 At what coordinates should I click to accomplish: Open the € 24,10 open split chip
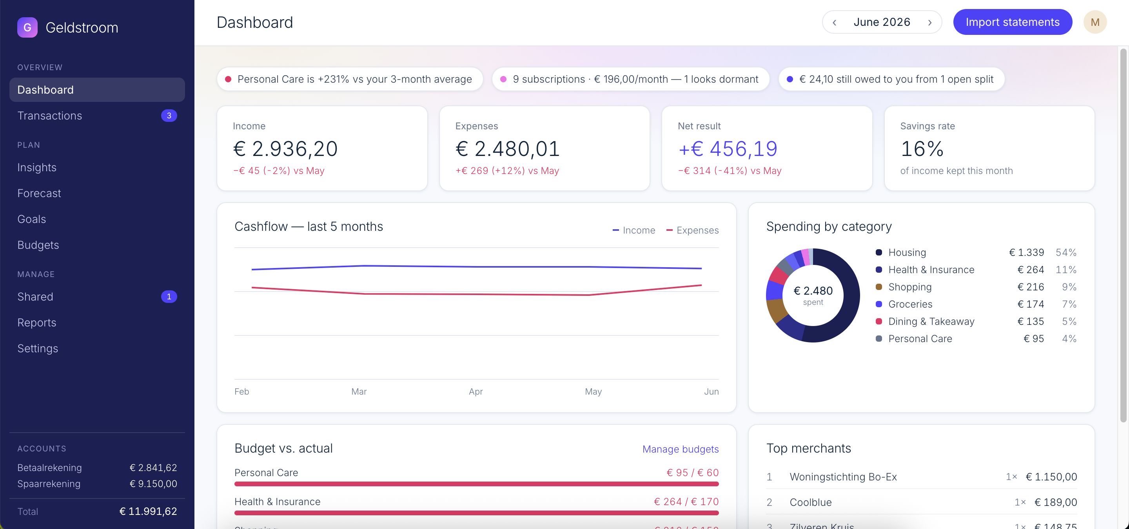[x=891, y=79]
